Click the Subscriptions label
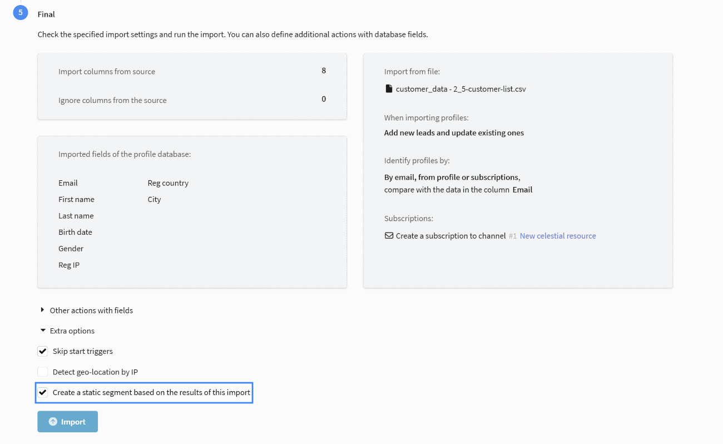The image size is (723, 444). pyautogui.click(x=408, y=219)
